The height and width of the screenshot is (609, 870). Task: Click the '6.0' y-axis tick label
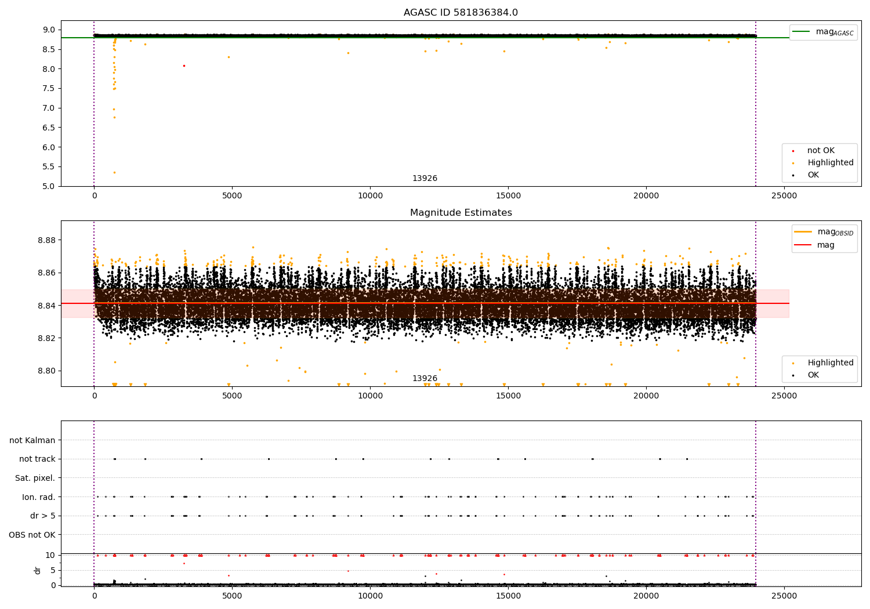click(x=49, y=147)
